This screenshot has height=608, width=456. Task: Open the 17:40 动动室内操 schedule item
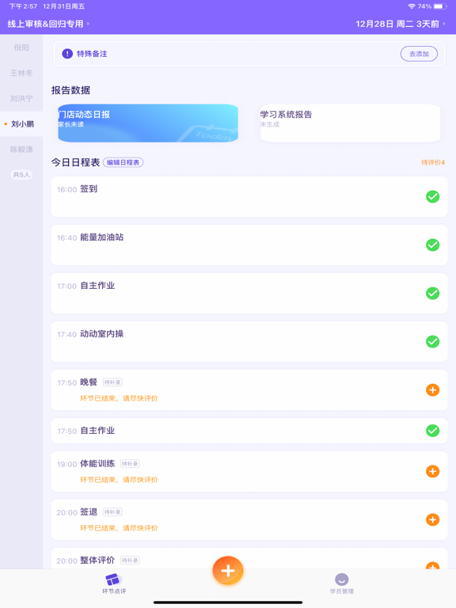pos(249,342)
